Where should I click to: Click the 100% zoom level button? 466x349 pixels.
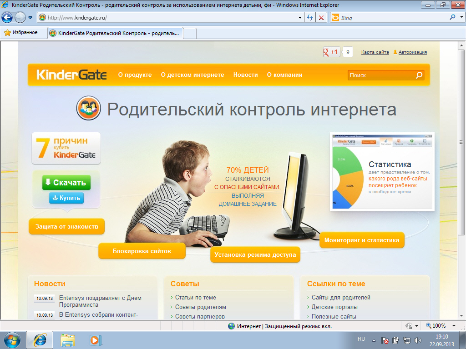[436, 326]
